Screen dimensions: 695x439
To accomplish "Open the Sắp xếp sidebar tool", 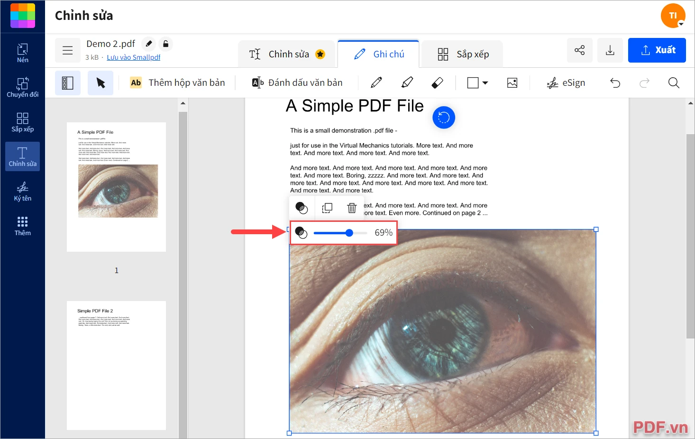I will click(22, 122).
